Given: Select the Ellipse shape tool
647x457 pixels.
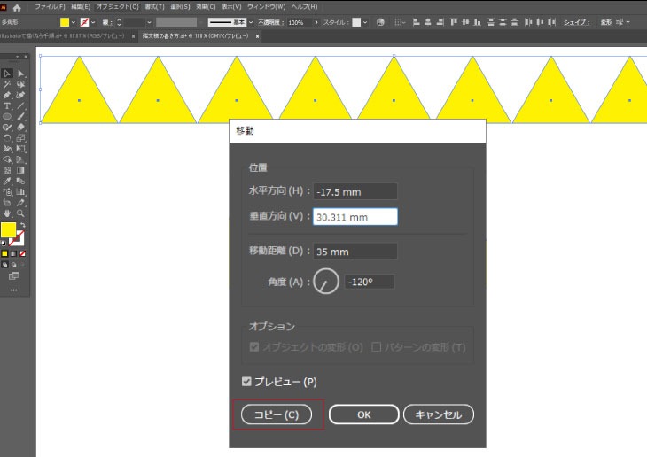Looking at the screenshot, I should [7, 116].
